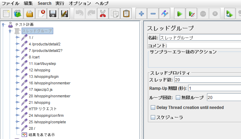Collapse the テスト計画 tree node
This screenshot has width=241, height=139.
click(x=3, y=25)
